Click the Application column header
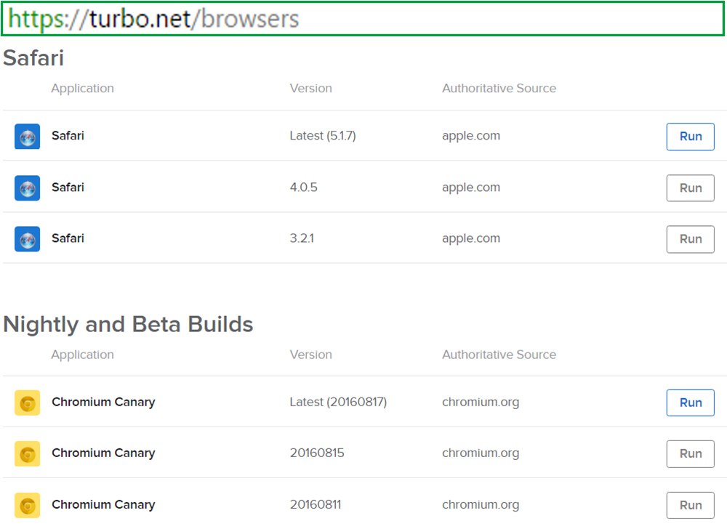Image resolution: width=727 pixels, height=529 pixels. pyautogui.click(x=82, y=88)
